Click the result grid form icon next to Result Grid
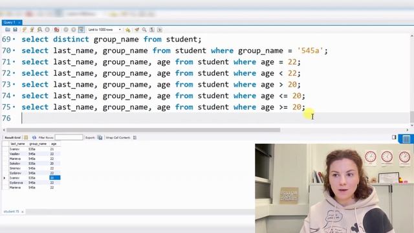 pyautogui.click(x=26, y=137)
